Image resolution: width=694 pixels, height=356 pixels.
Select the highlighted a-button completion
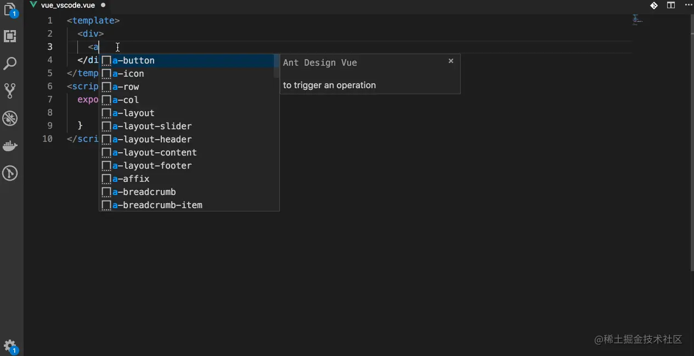click(x=133, y=60)
